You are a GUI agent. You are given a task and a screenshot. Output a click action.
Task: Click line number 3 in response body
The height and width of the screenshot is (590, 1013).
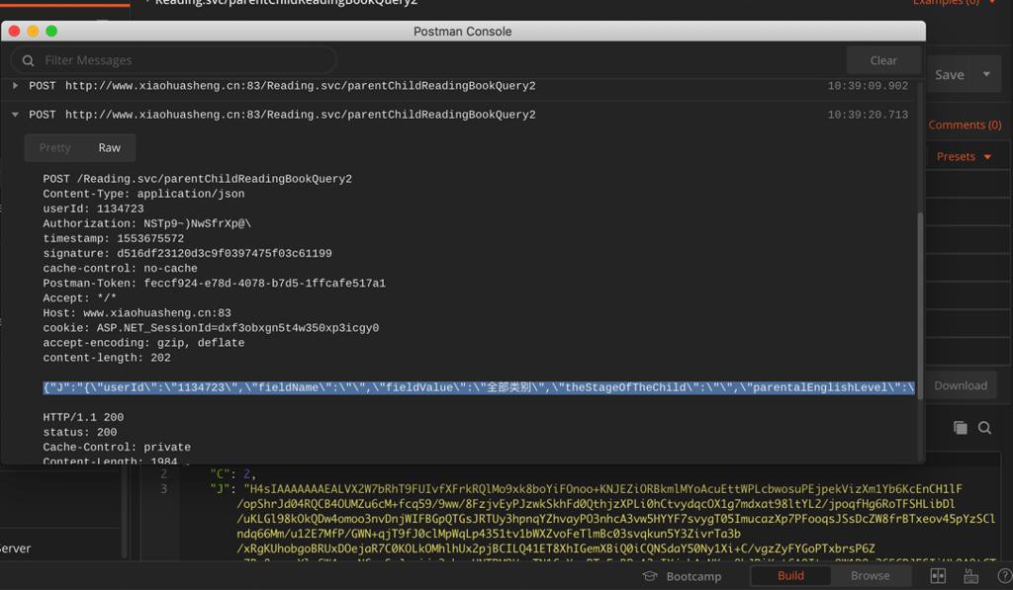point(163,488)
